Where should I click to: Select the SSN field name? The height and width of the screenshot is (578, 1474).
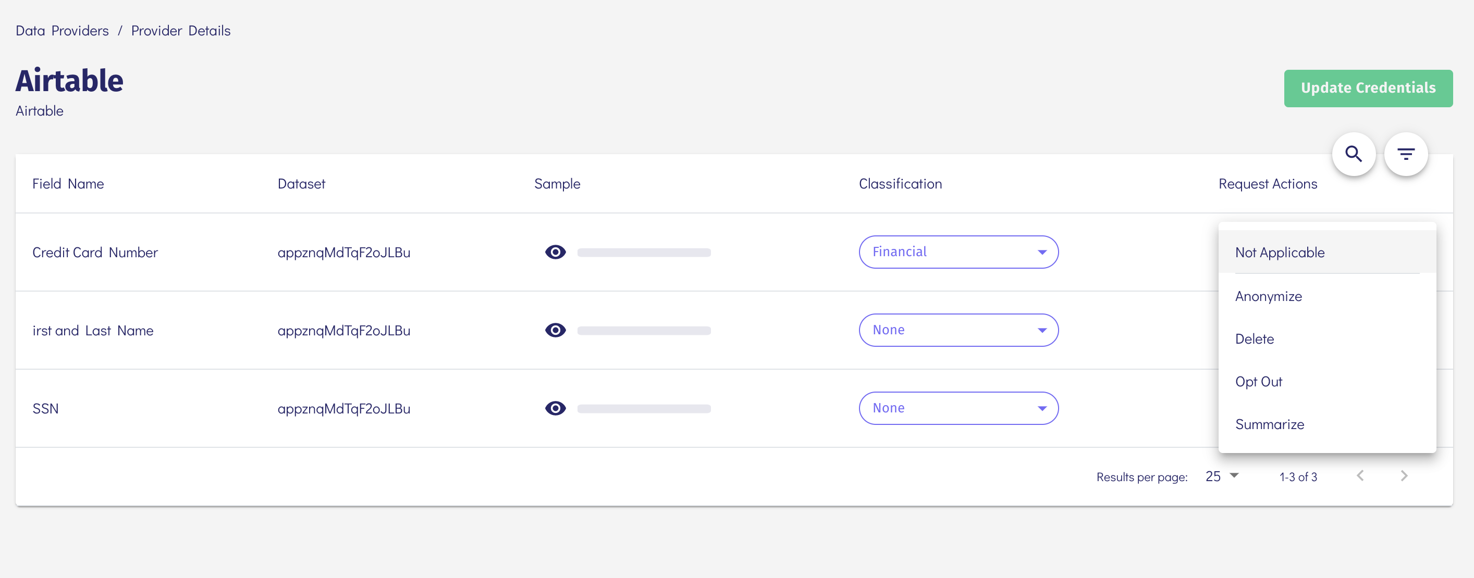[45, 408]
